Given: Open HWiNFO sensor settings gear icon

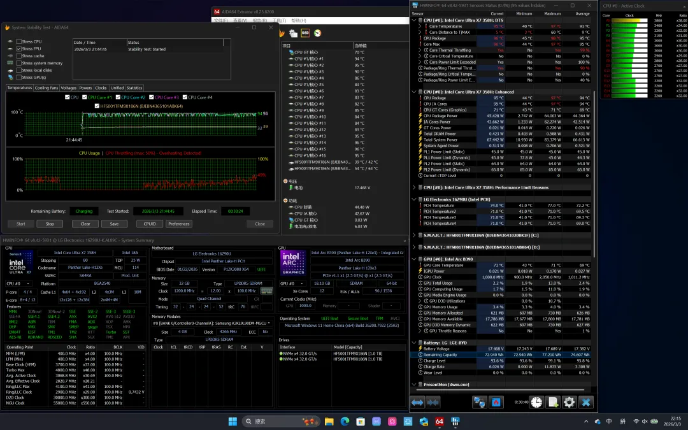Looking at the screenshot, I should tap(569, 402).
